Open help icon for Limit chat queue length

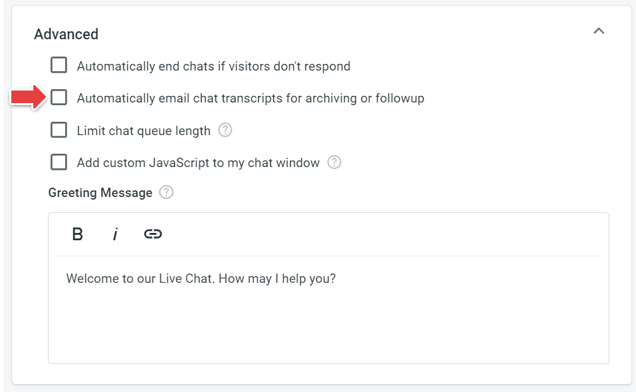click(225, 130)
